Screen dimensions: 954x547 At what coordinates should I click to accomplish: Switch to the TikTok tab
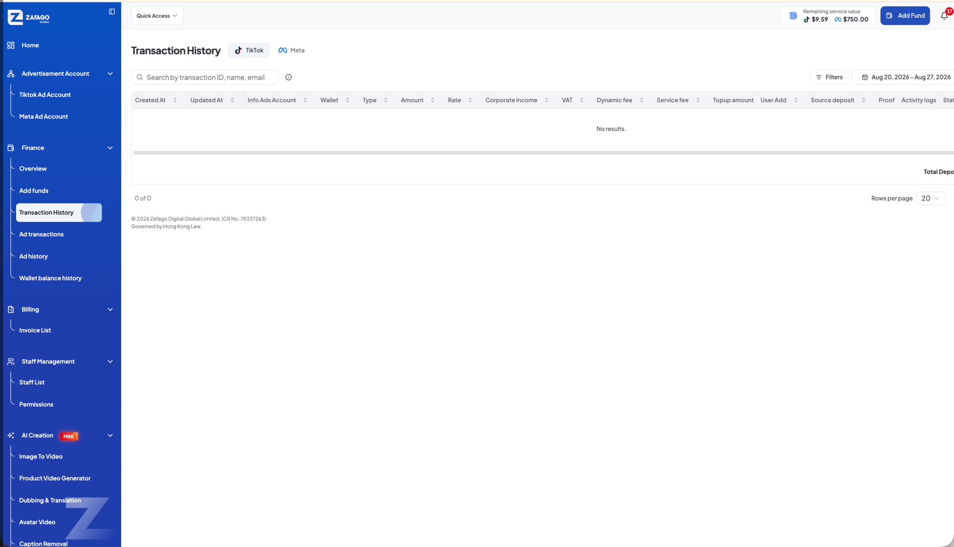pyautogui.click(x=249, y=50)
